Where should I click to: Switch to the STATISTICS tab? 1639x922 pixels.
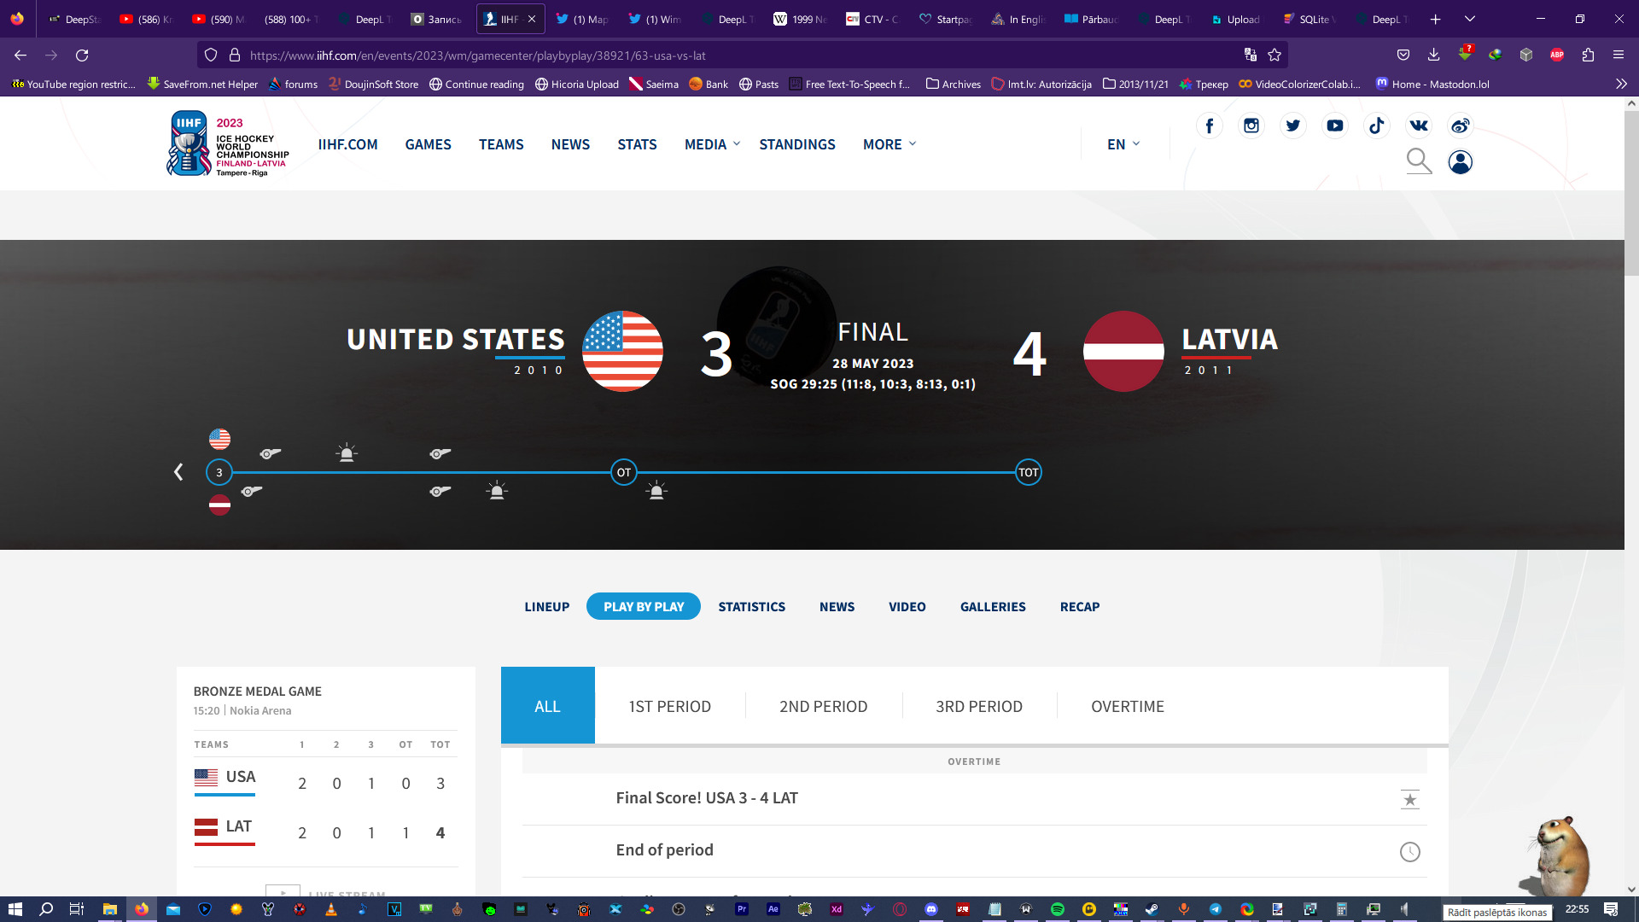coord(751,607)
